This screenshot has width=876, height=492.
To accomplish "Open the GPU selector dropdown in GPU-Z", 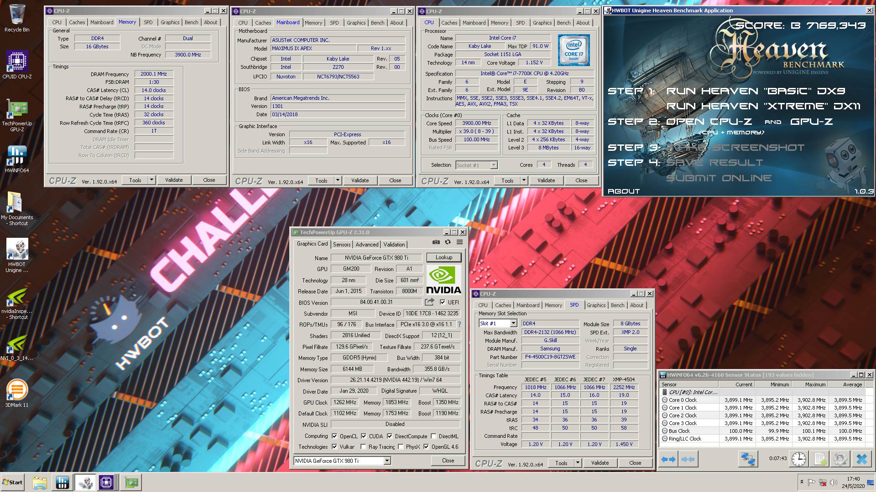I will coord(387,461).
